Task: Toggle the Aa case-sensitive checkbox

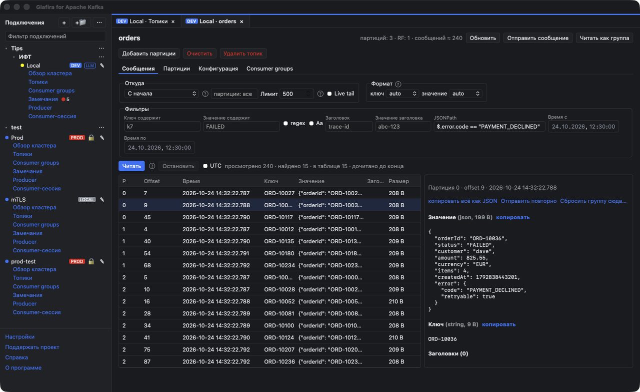Action: (311, 123)
